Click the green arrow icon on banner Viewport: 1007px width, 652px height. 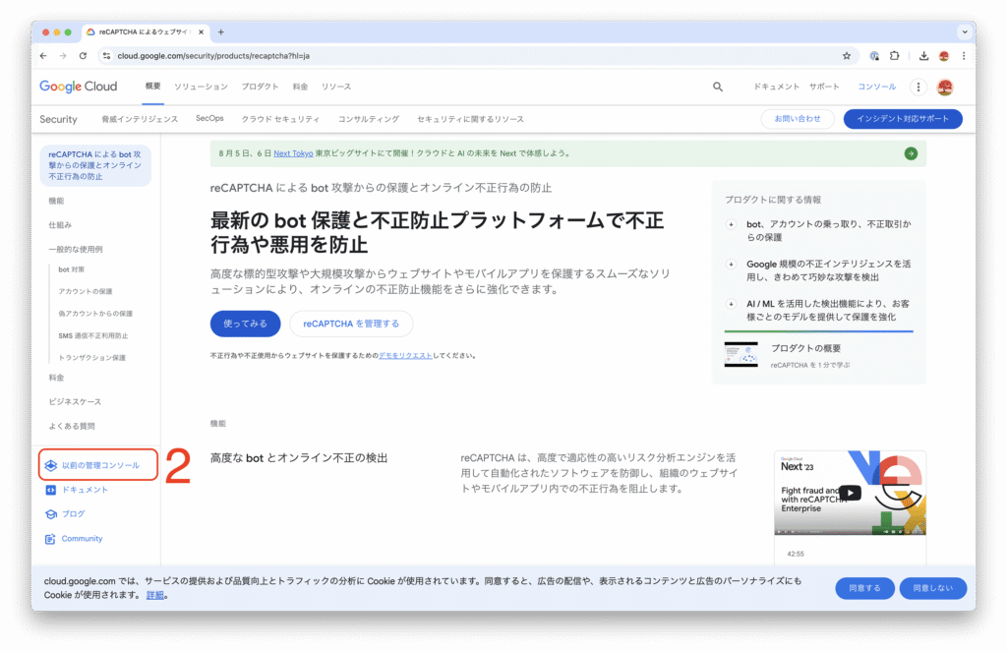point(911,153)
